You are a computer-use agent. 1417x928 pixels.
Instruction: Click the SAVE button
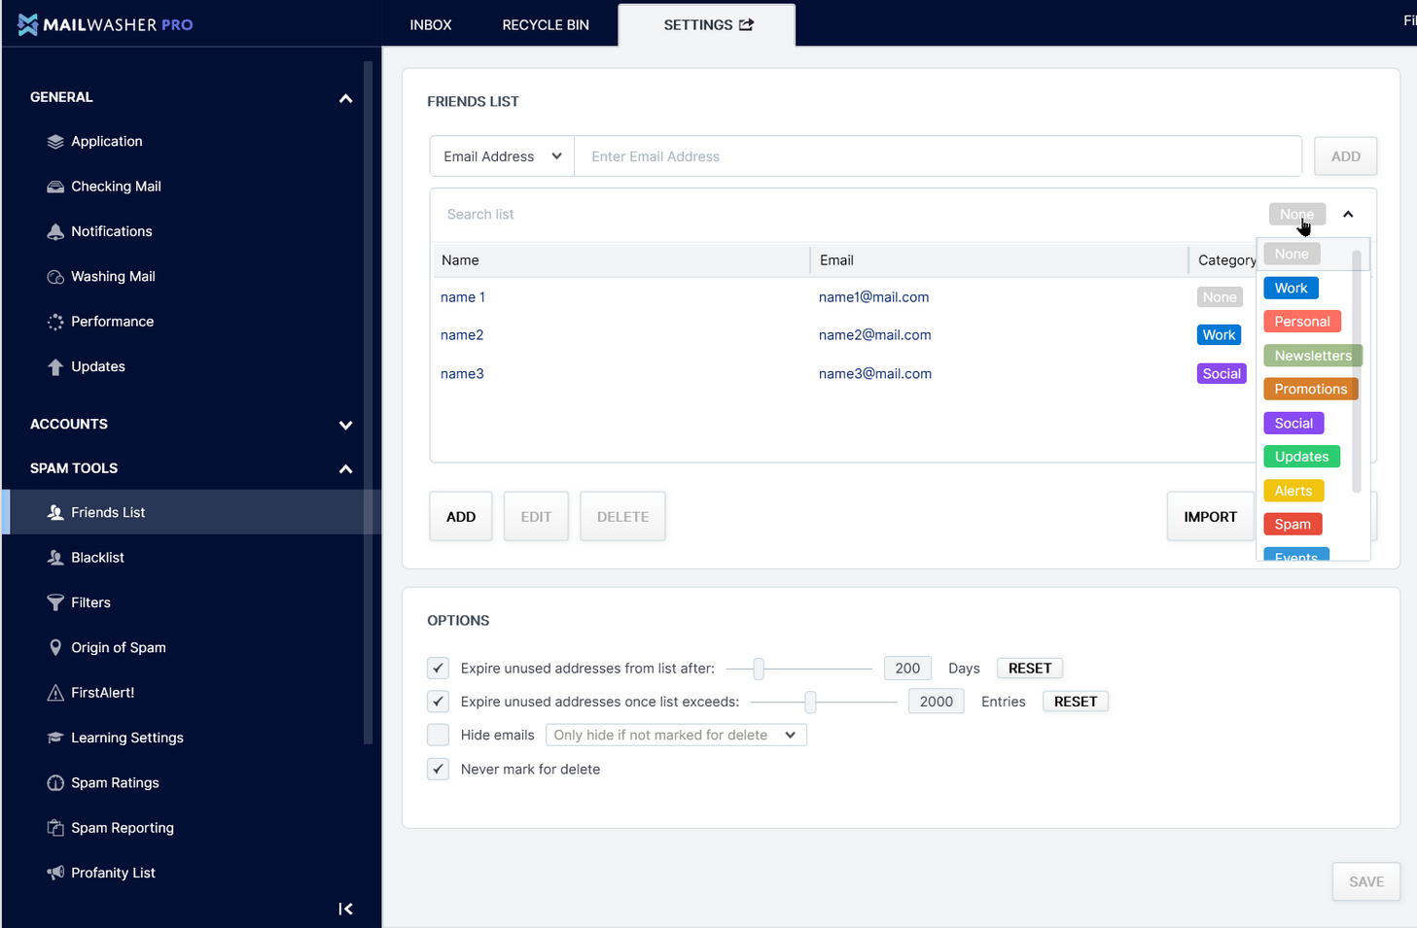[1365, 881]
